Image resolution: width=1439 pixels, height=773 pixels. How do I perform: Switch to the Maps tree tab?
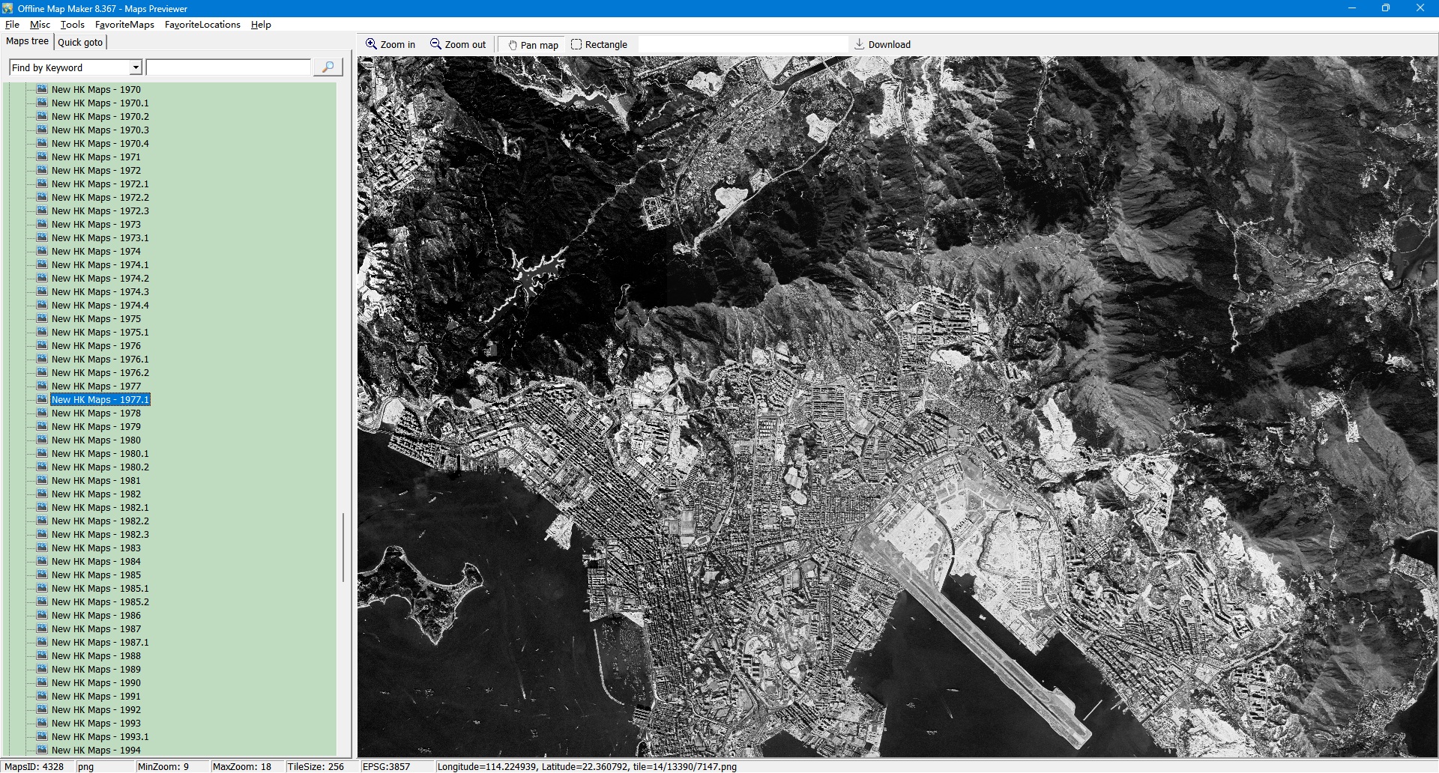tap(27, 41)
